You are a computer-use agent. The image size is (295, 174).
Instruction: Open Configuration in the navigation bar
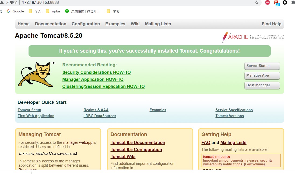[x=86, y=24]
